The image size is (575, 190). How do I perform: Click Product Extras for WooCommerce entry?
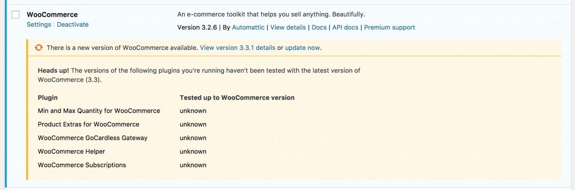pos(88,124)
